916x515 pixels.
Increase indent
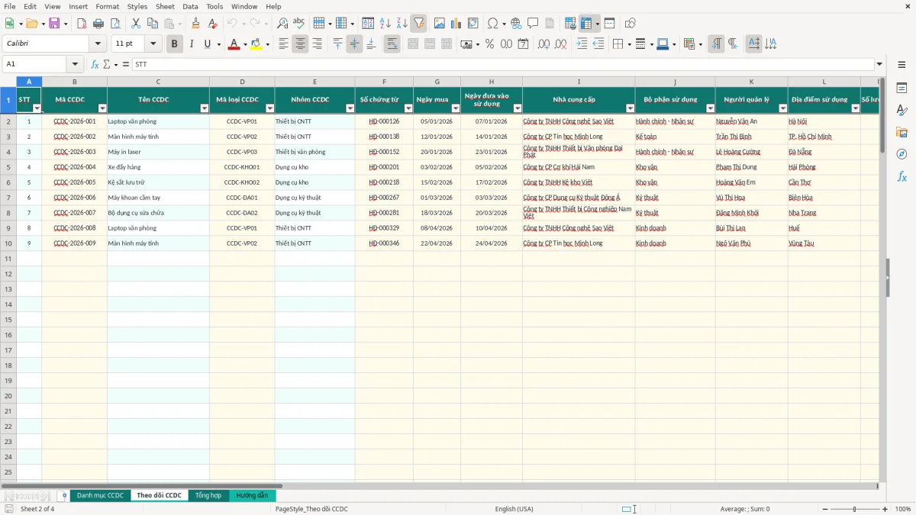(582, 44)
